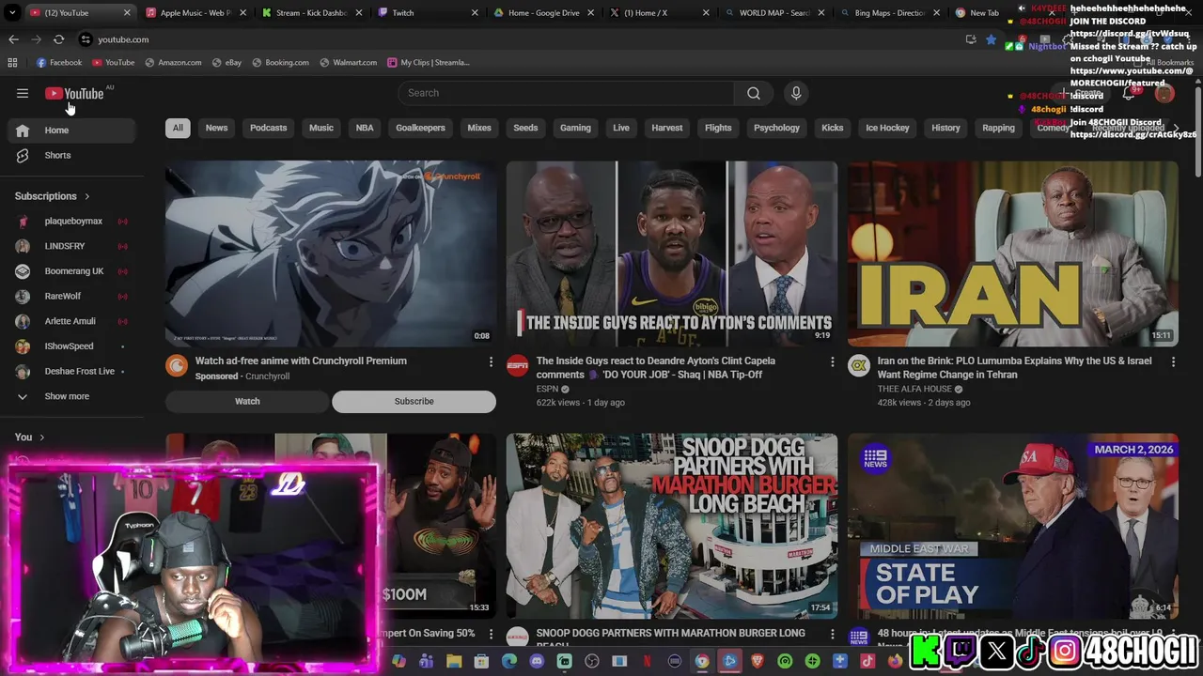Open File Explorer from the taskbar

pos(454,661)
